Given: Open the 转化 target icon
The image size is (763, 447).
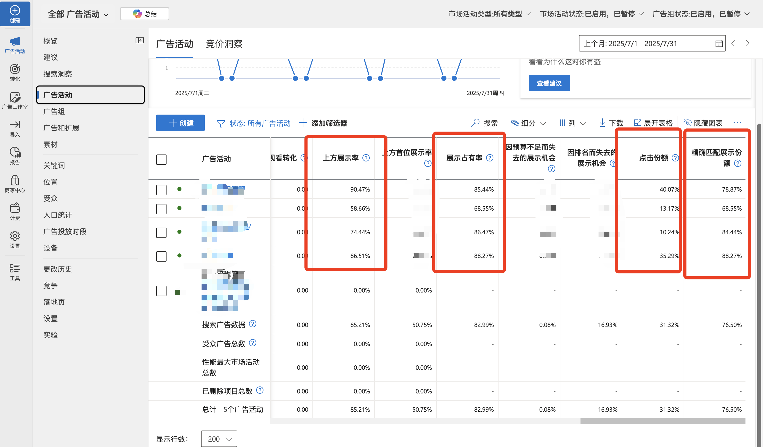Looking at the screenshot, I should (x=15, y=69).
